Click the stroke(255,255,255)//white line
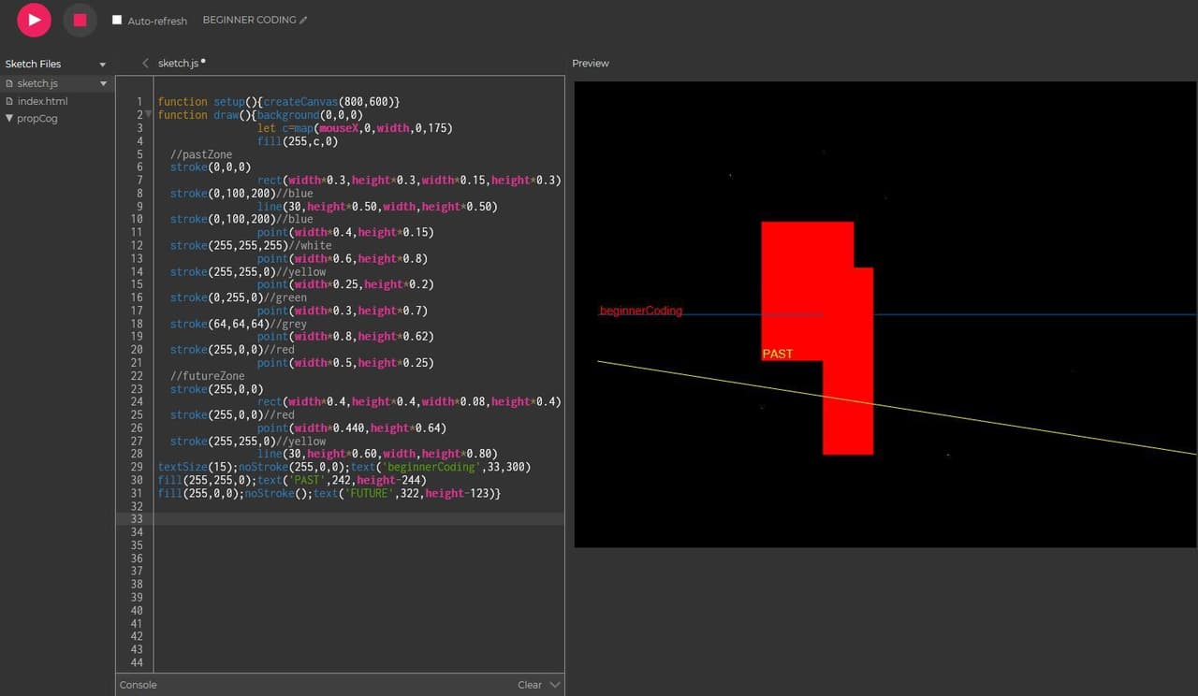Screen dimensions: 1198x696 [251, 245]
